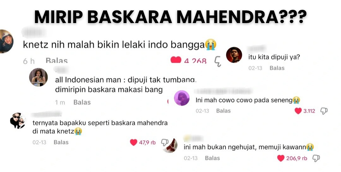Tap dislike icon on 'knetz nih' comment

coord(218,61)
